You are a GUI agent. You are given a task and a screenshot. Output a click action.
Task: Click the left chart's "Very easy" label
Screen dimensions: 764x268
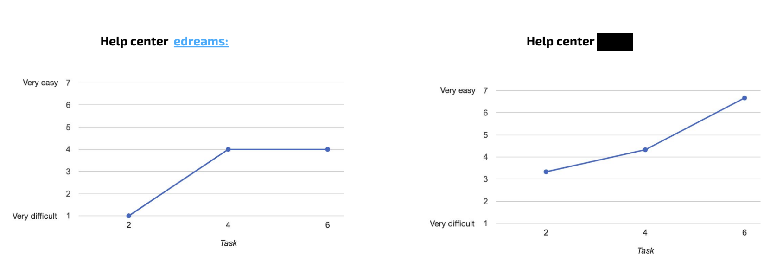point(40,83)
